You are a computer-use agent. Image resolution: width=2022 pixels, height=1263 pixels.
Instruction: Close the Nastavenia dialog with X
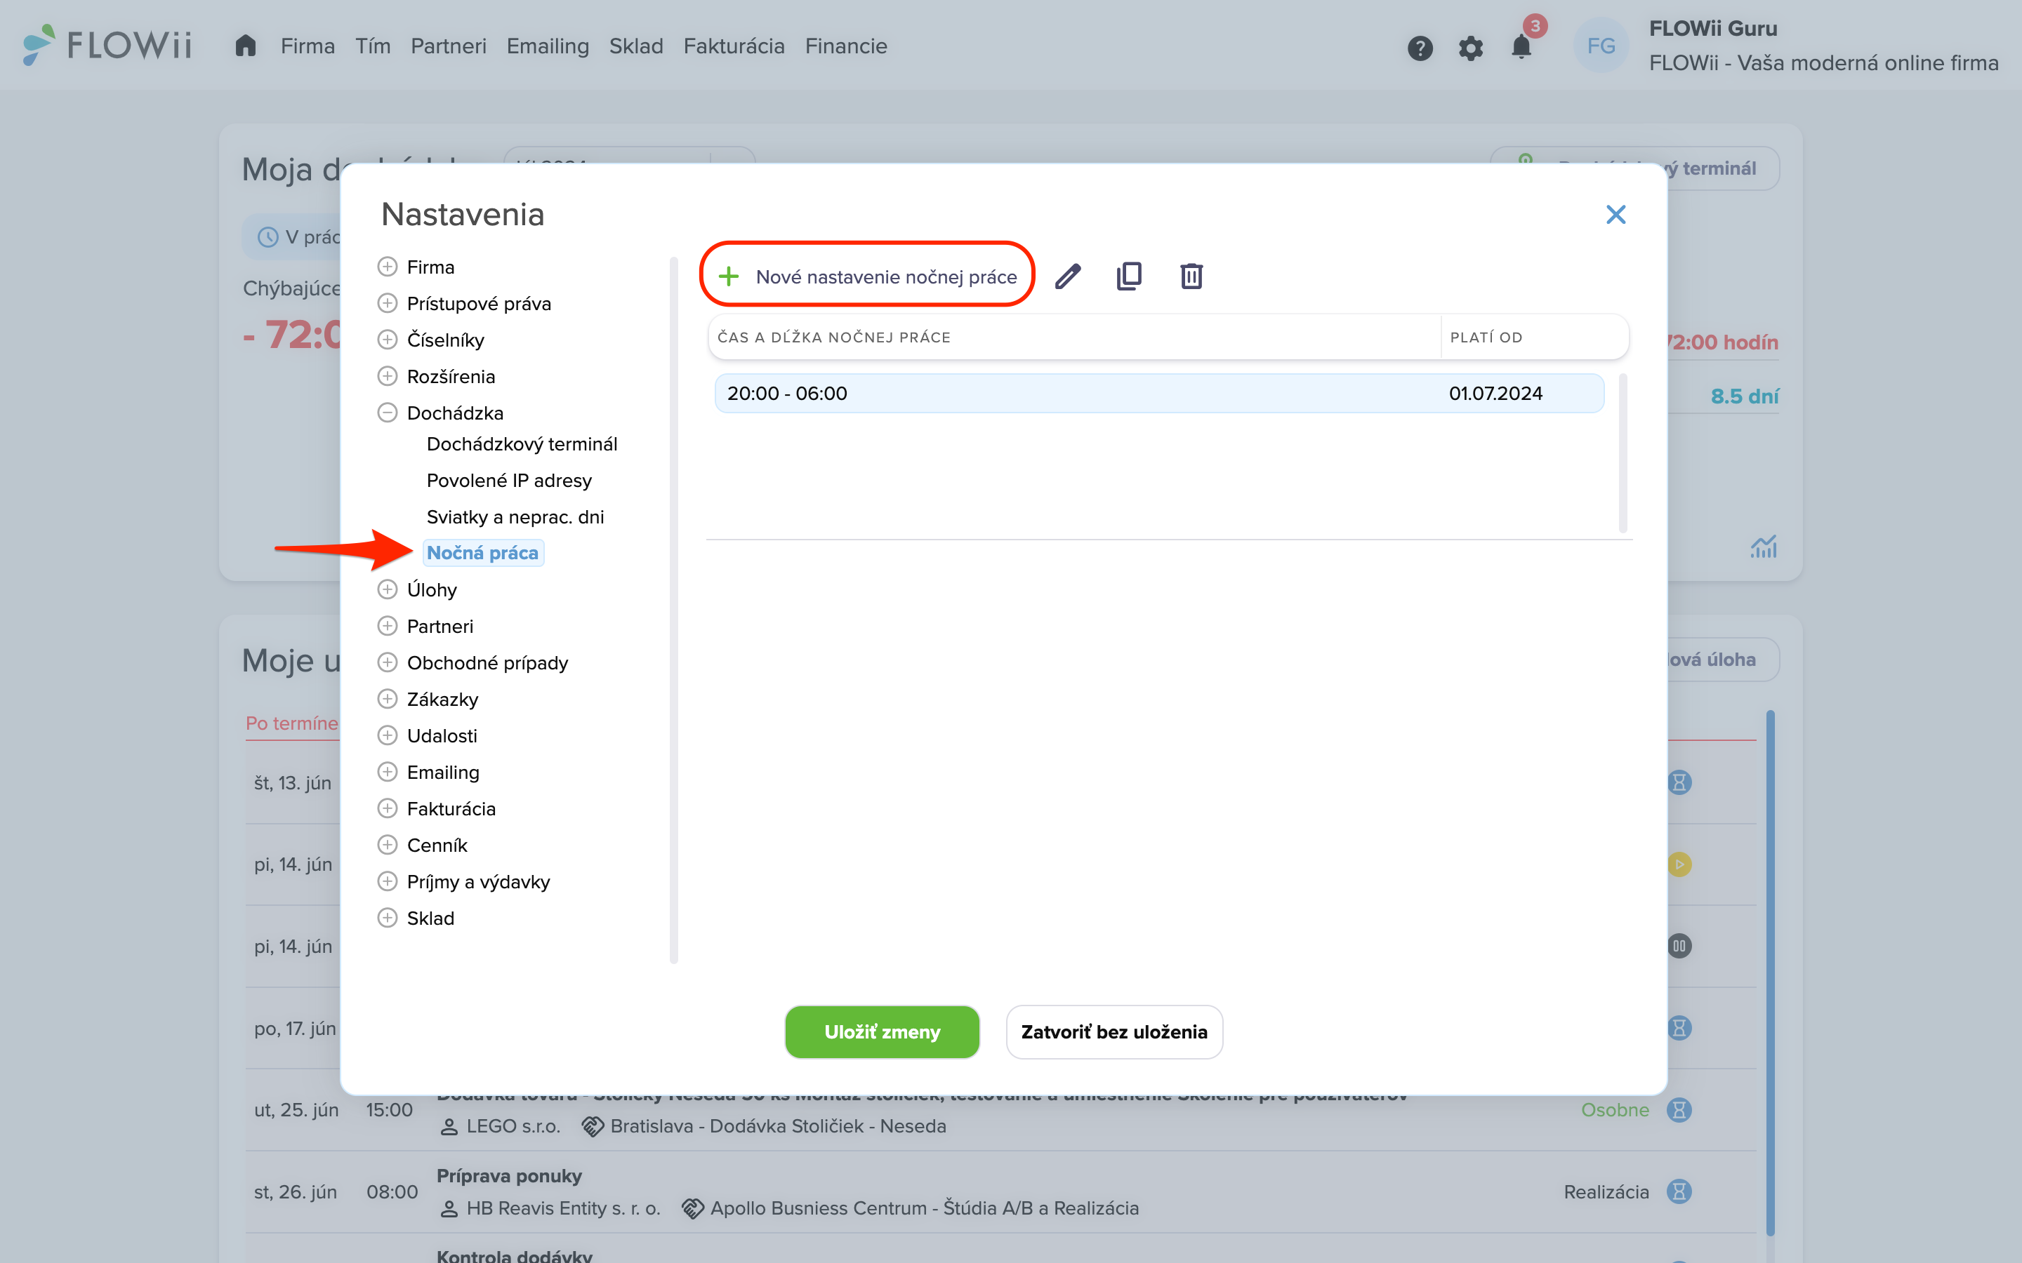coord(1615,215)
